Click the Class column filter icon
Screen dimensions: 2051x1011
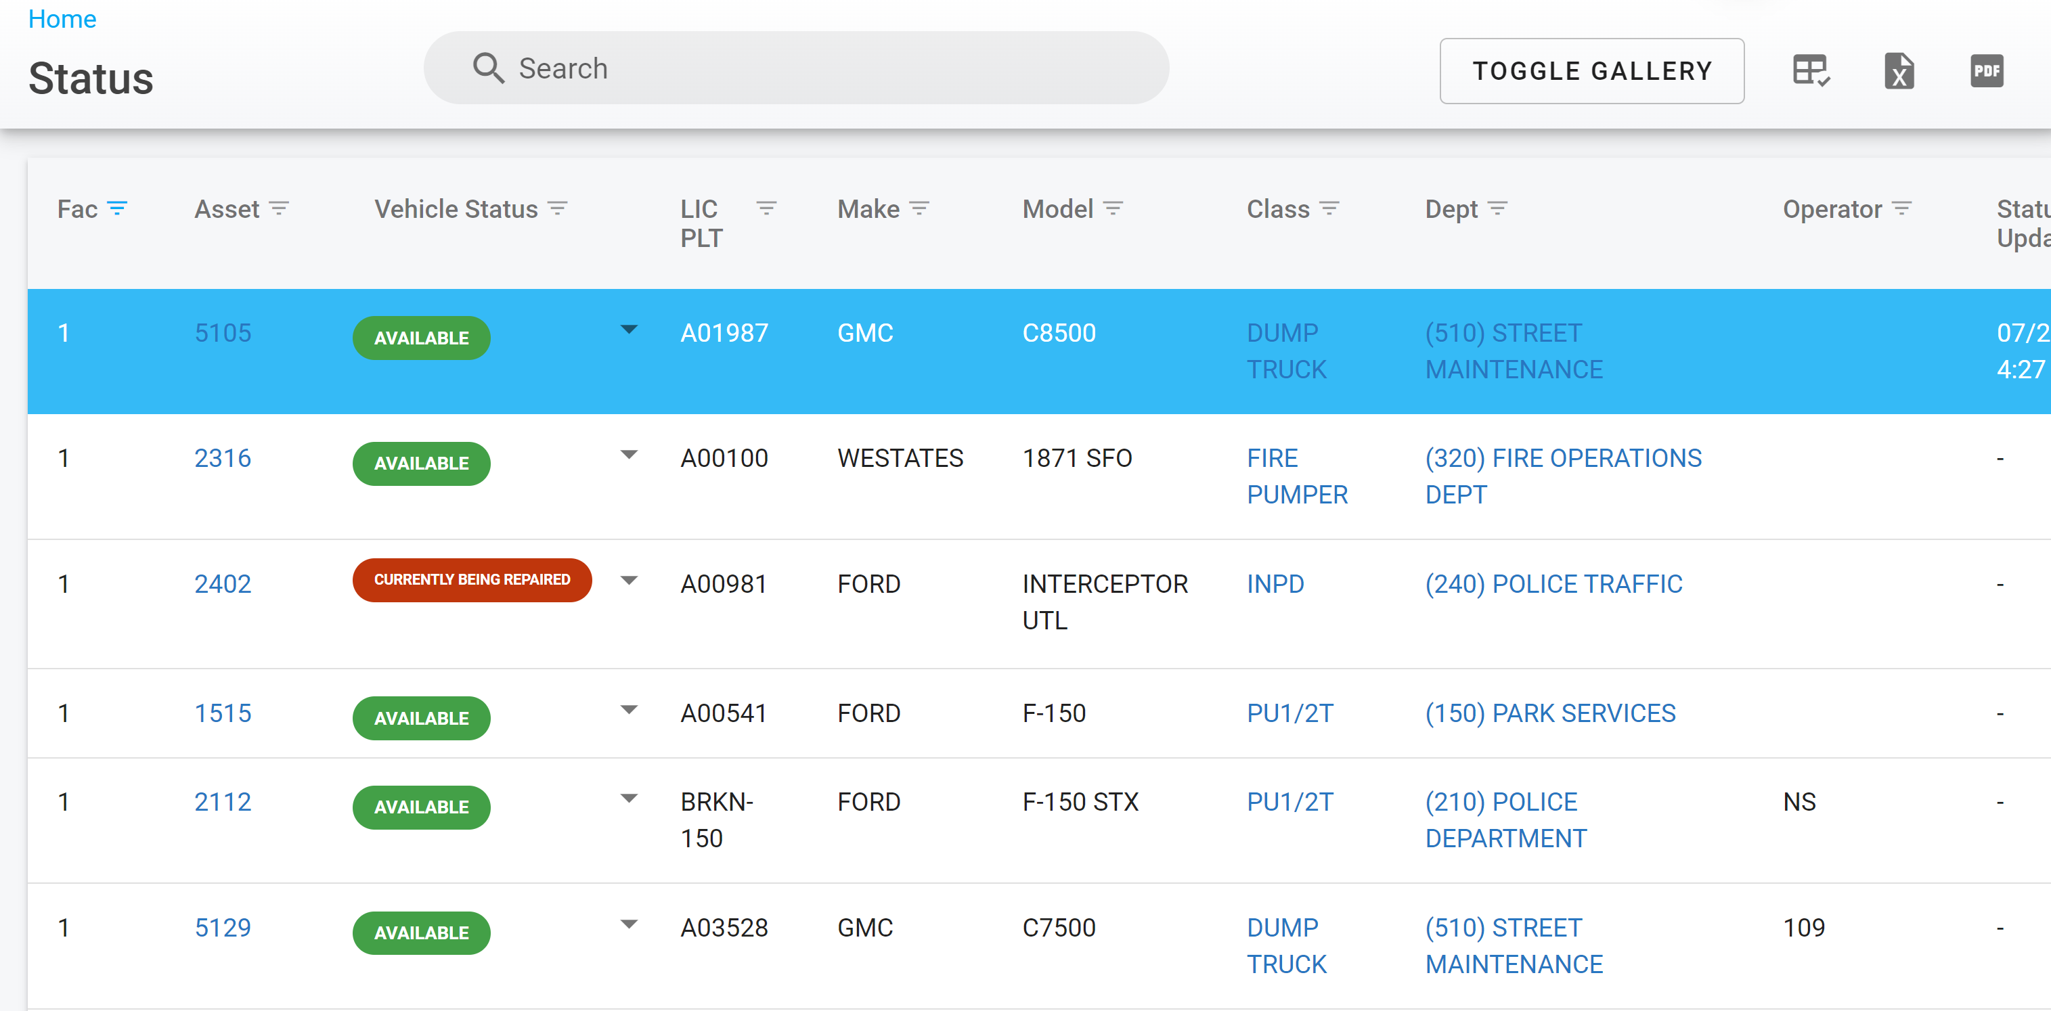(1329, 208)
